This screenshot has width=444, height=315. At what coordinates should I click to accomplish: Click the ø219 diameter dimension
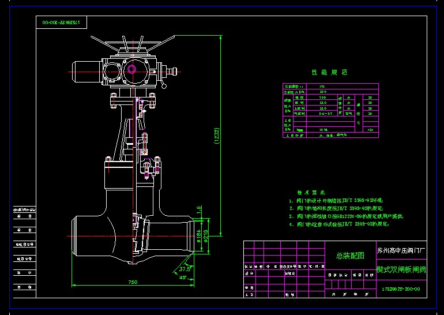[x=206, y=237]
